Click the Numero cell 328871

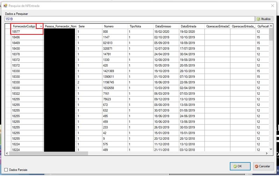115,48
